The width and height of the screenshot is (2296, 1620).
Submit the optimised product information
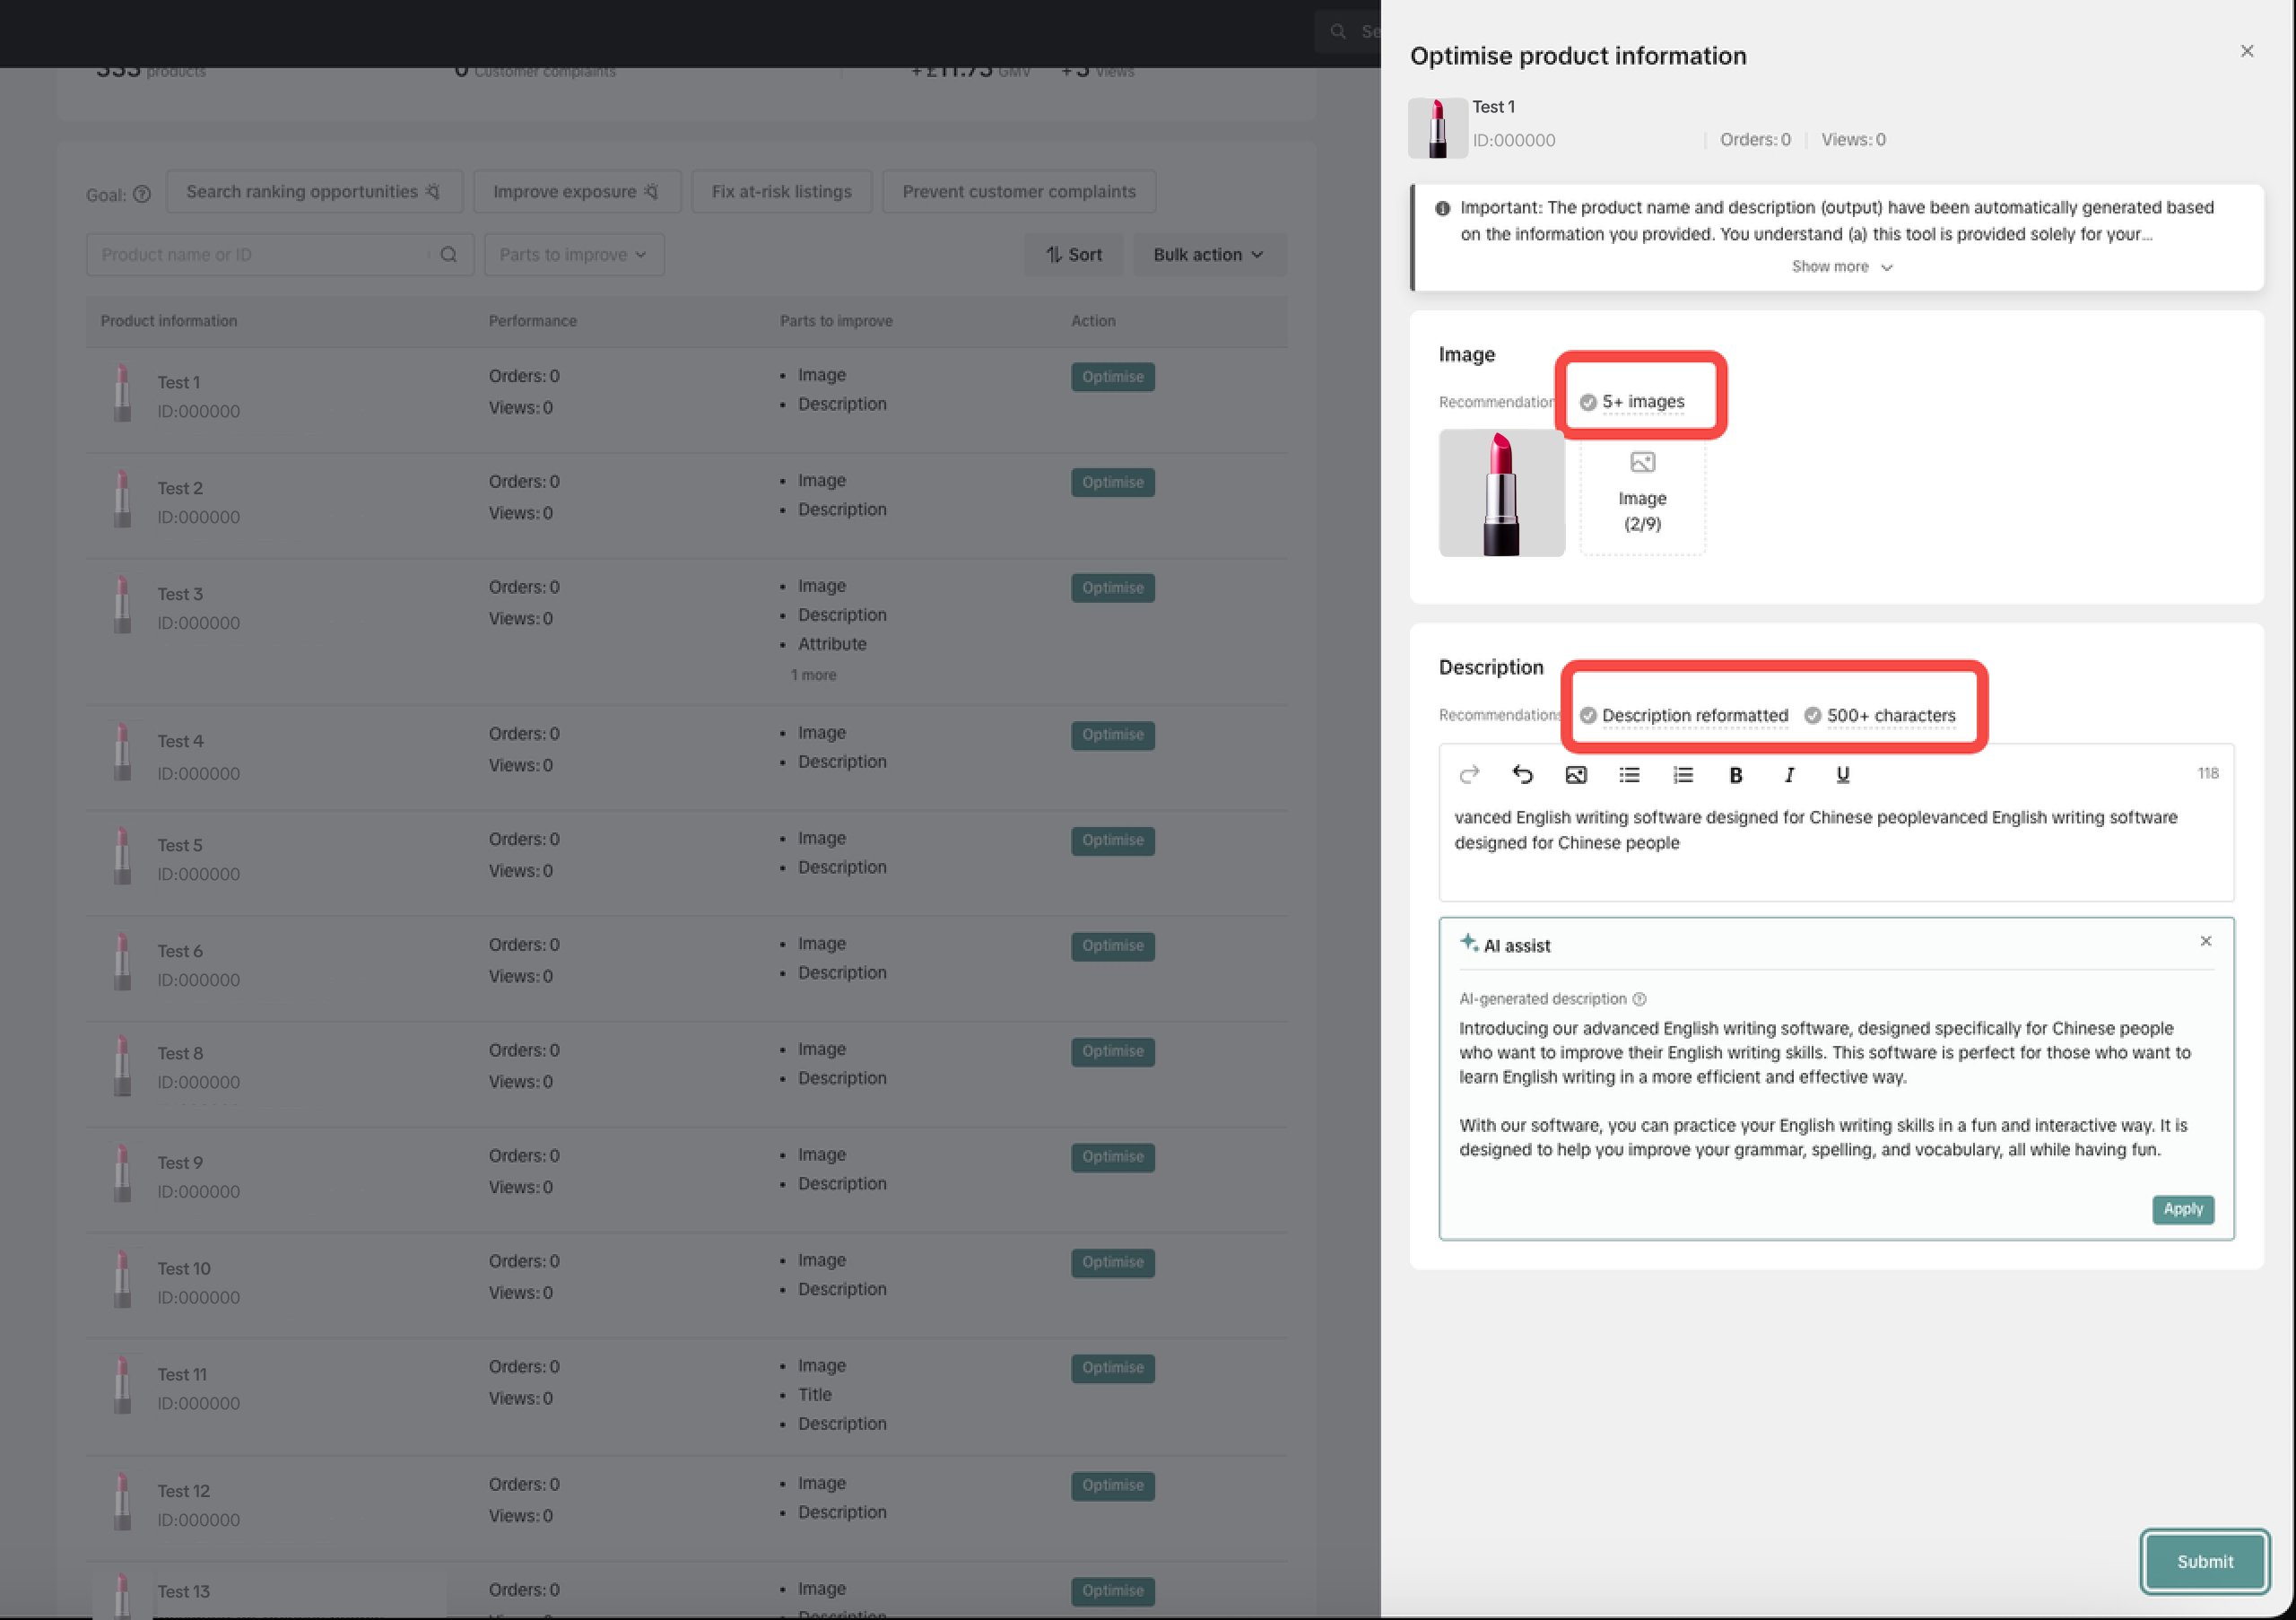pyautogui.click(x=2204, y=1561)
